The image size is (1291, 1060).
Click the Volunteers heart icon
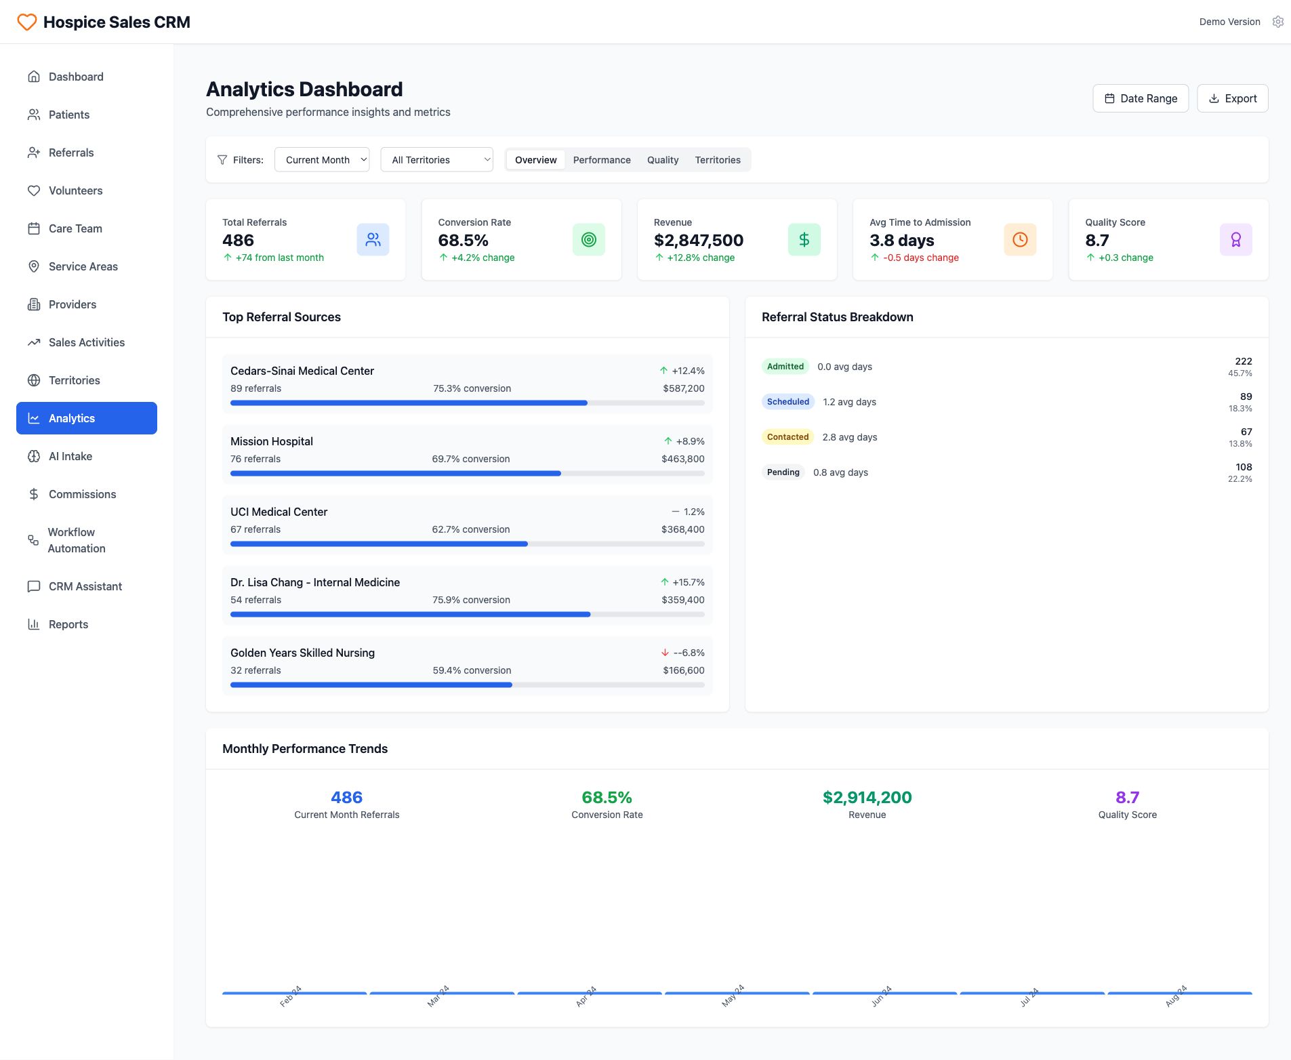click(x=34, y=190)
